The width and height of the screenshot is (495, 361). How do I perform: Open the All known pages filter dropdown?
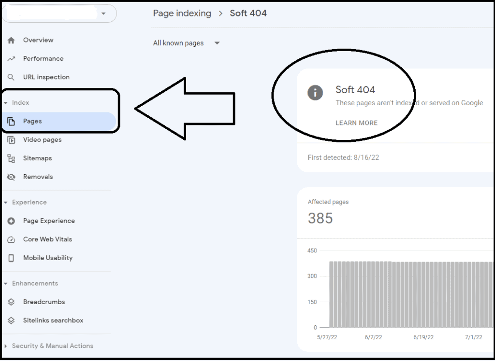(217, 43)
